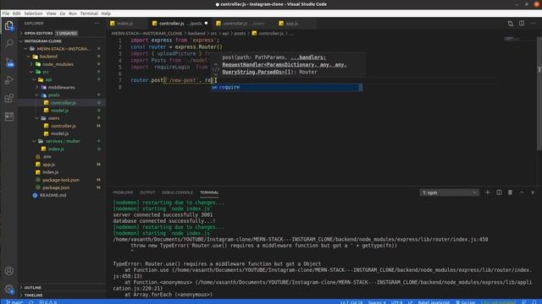The width and height of the screenshot is (542, 304).
Task: Switch to the Debug Console tab
Action: [x=177, y=193]
